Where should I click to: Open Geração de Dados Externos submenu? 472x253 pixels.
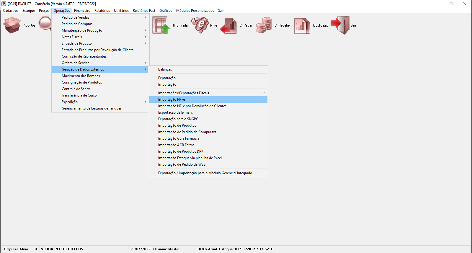pos(100,69)
